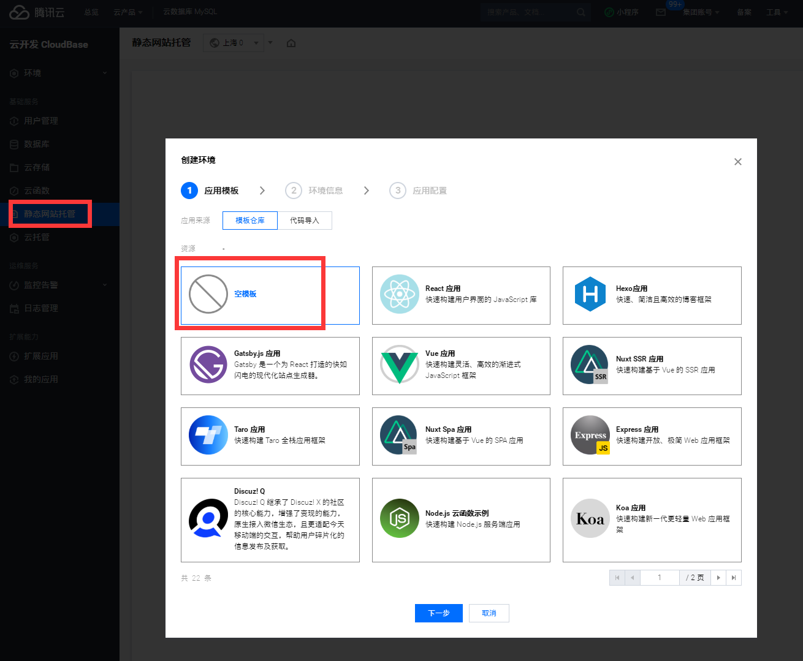Viewport: 803px width, 661px height.
Task: Select the Gatsby.js 应用 purple icon
Action: 208,364
